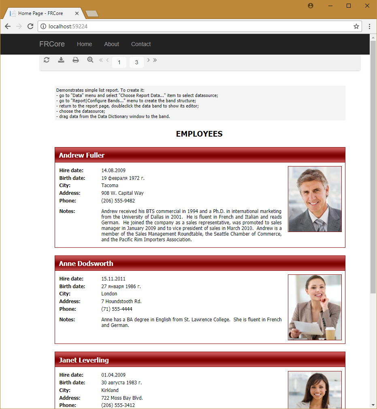Screen dimensions: 377x409
Task: Bookmark page with the star icon
Action: pyautogui.click(x=356, y=26)
